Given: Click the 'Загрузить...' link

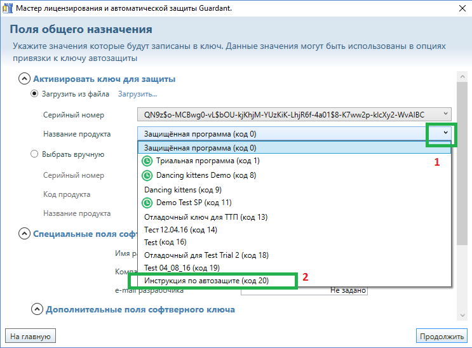Looking at the screenshot, I should click(x=137, y=94).
